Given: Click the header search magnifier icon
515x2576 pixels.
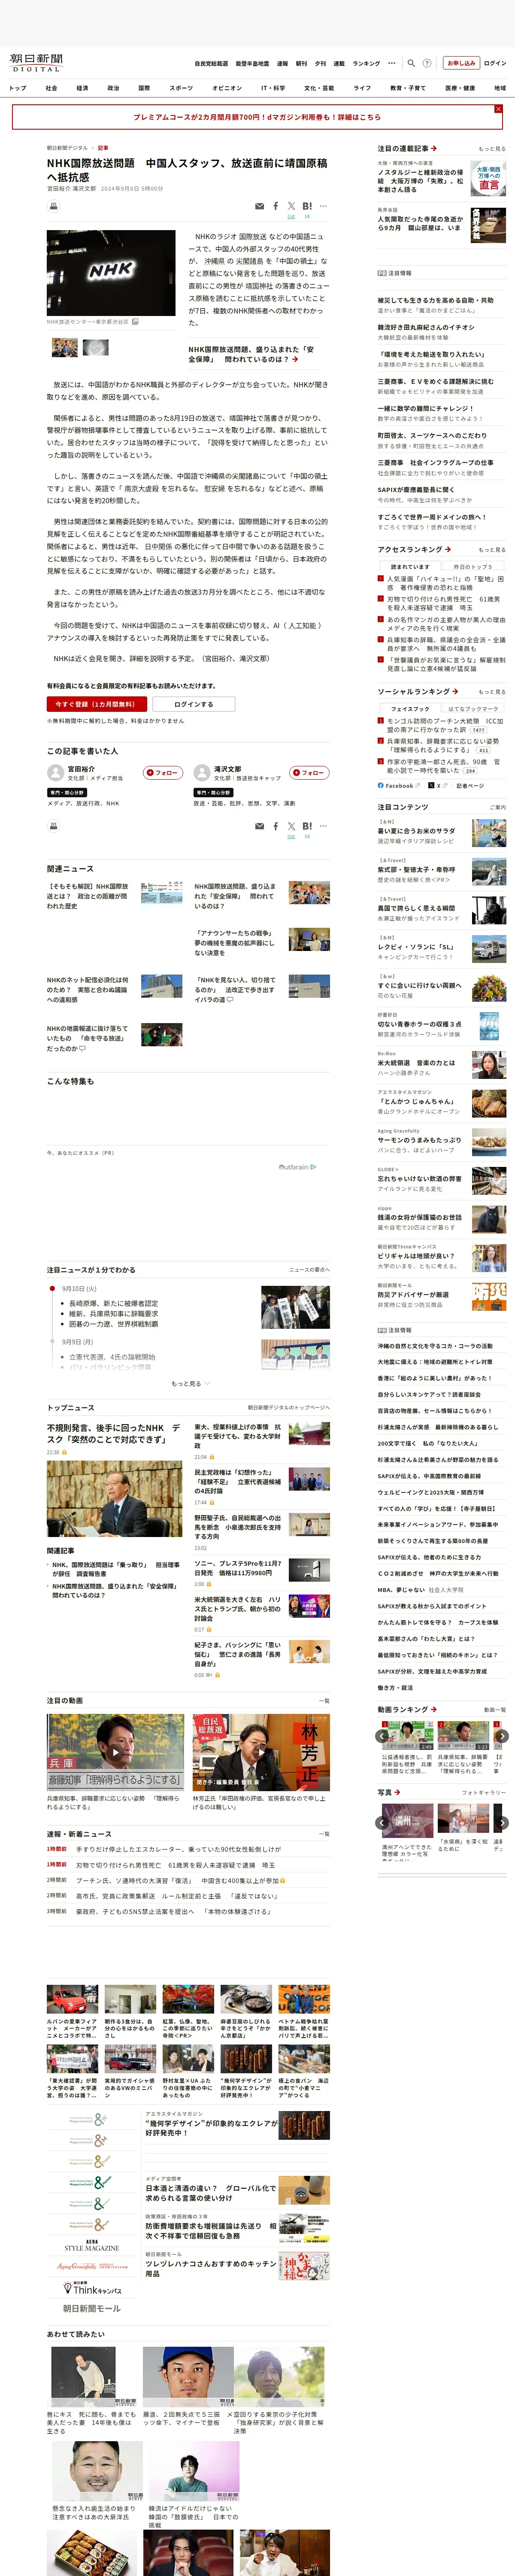Looking at the screenshot, I should [411, 63].
